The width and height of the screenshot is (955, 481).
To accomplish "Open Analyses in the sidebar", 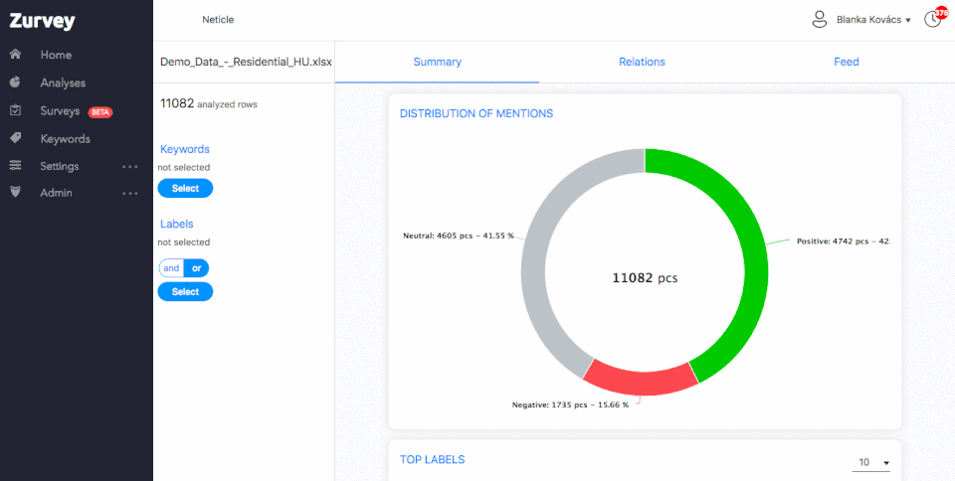I will coord(63,82).
